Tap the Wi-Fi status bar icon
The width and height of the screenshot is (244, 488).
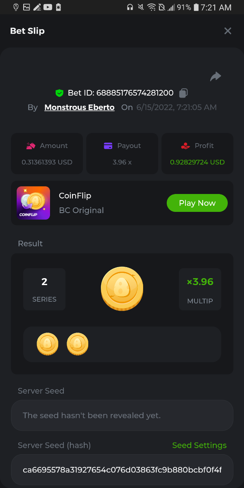pos(151,7)
